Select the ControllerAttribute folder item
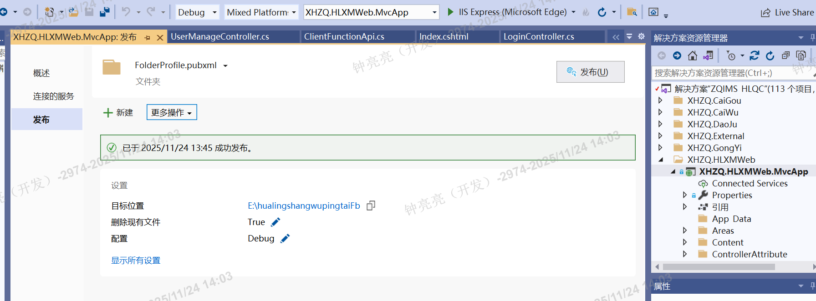This screenshot has height=301, width=816. click(750, 254)
